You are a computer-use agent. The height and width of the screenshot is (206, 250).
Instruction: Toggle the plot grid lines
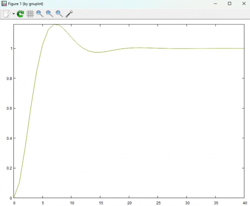(x=30, y=14)
